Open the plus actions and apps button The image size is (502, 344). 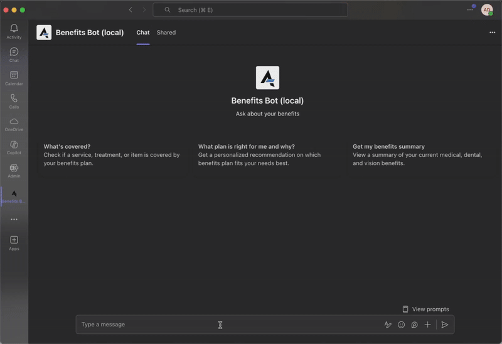(427, 325)
